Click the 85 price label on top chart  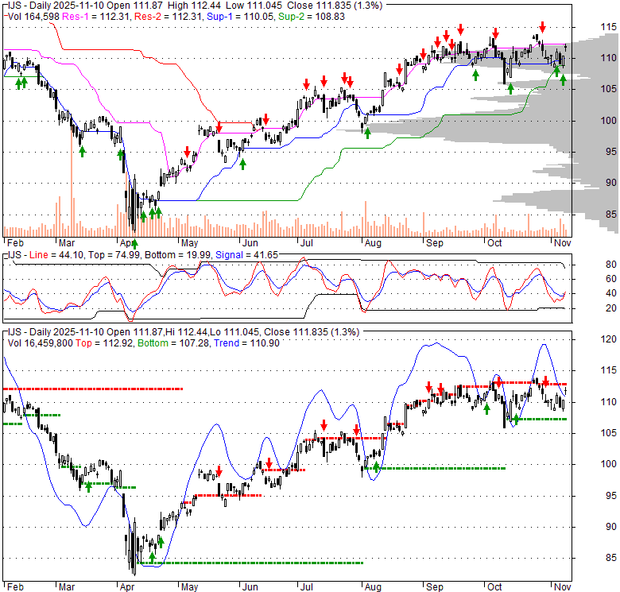point(611,215)
